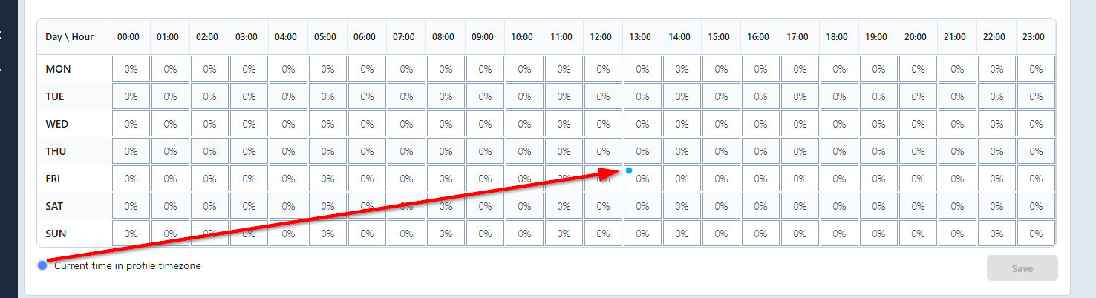Select the FRI 20:00 percentage field

(x=918, y=179)
